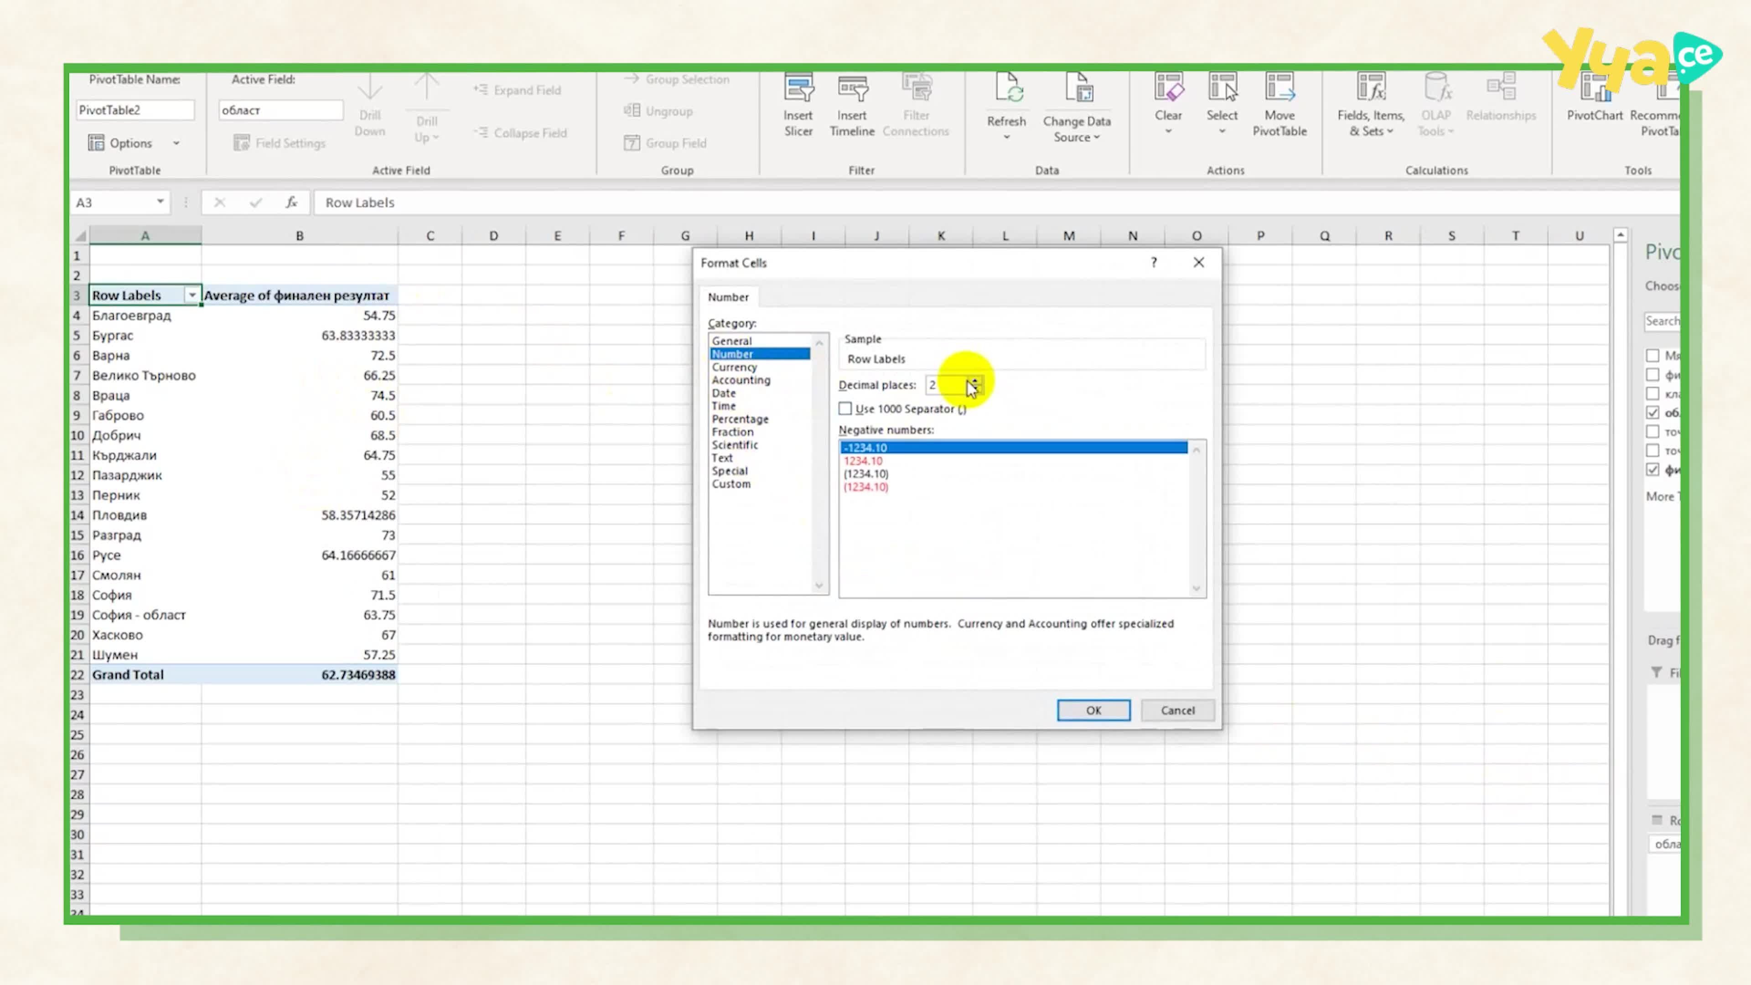Select value 63.83333333 for Бургас
The image size is (1751, 985).
(x=299, y=335)
